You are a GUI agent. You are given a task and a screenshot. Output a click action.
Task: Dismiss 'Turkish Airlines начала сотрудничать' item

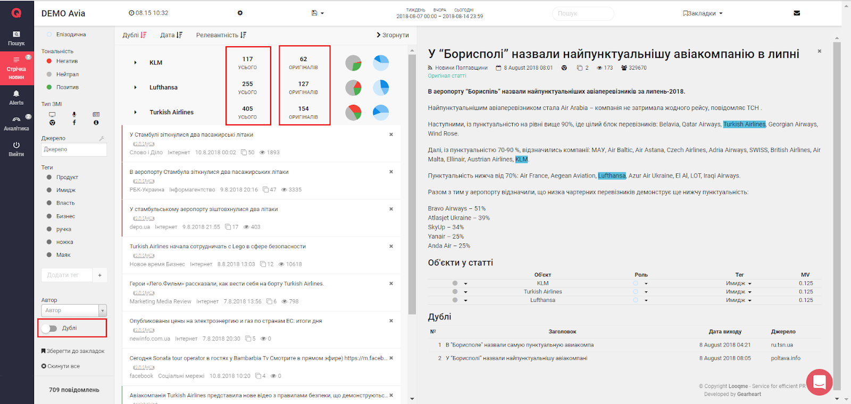[x=391, y=246]
